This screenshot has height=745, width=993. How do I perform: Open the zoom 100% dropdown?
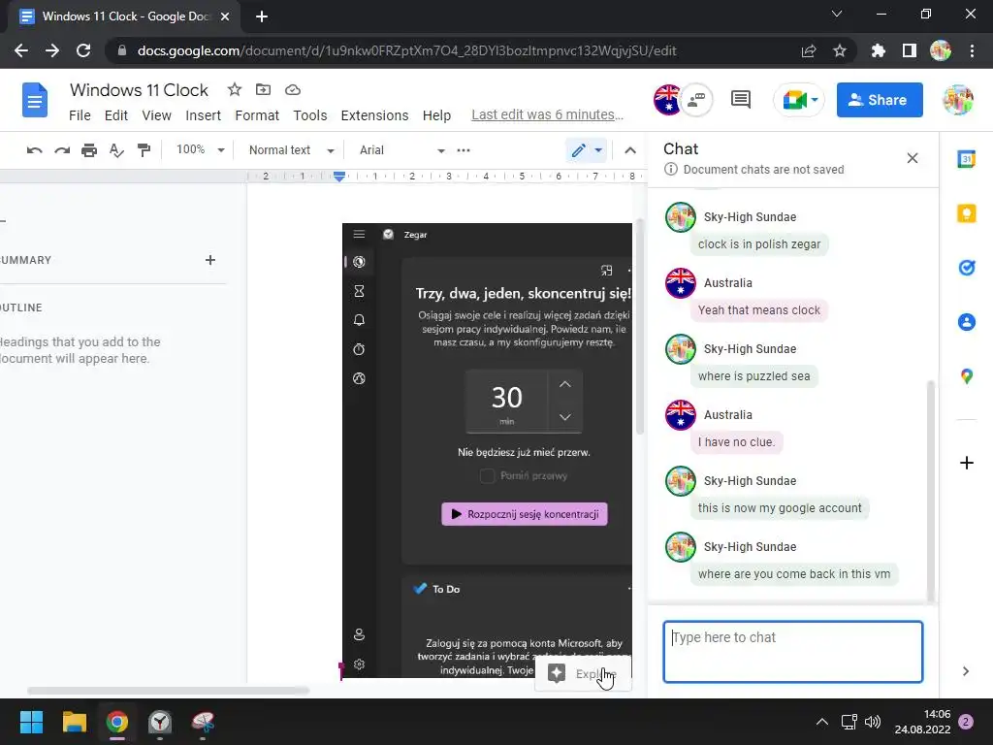pos(200,150)
